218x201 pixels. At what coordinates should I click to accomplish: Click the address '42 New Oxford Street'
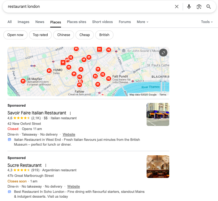click(x=24, y=124)
